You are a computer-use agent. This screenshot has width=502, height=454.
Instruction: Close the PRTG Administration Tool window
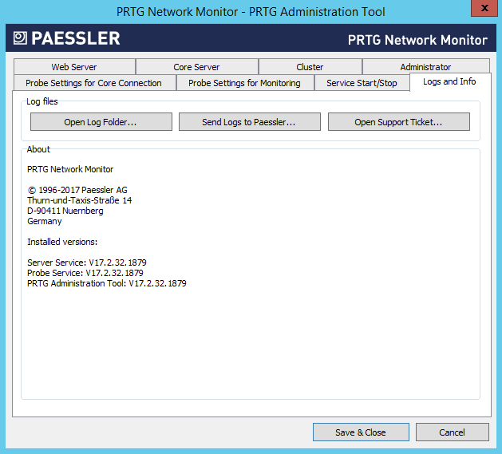[480, 10]
